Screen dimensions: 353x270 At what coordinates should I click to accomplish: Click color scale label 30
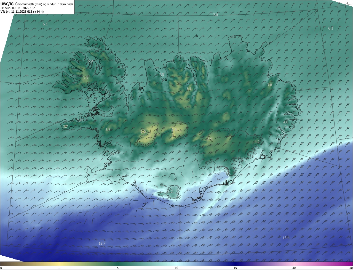pyautogui.click(x=294, y=268)
